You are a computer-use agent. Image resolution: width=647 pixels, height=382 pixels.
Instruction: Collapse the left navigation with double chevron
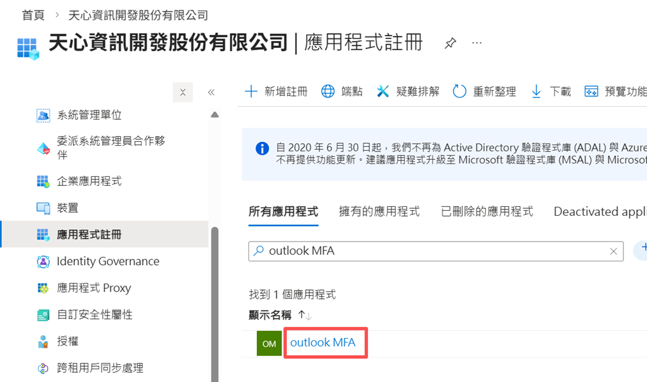[211, 93]
